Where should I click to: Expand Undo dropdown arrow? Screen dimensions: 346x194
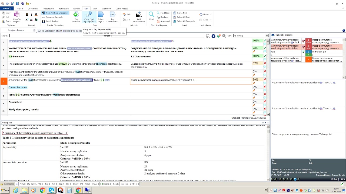(x=211, y=14)
